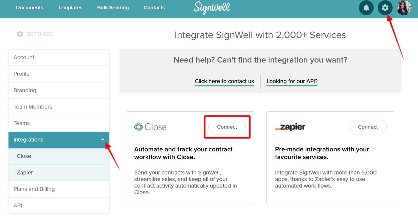Open the Looking for our API link

(x=292, y=81)
